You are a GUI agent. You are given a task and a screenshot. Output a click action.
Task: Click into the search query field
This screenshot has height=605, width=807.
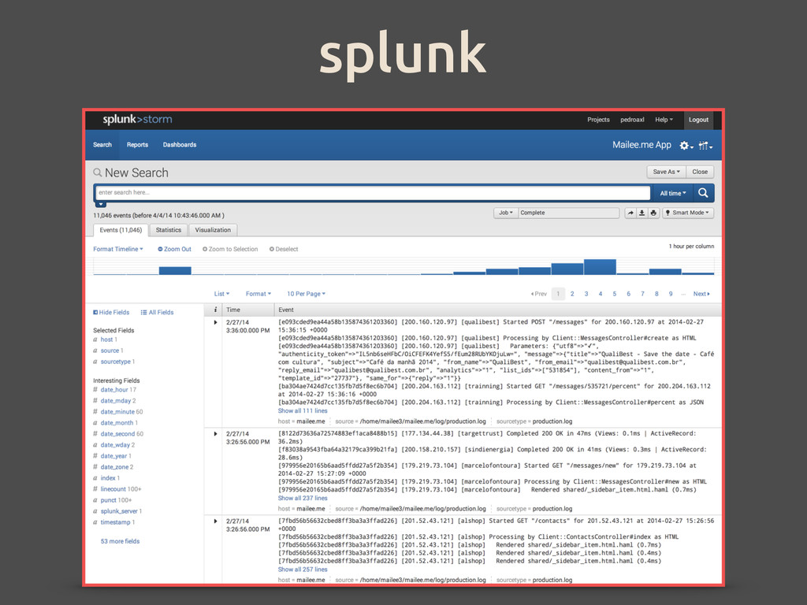pos(373,193)
